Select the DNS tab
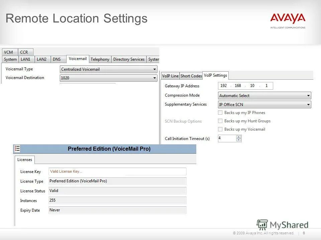Viewport: 321px width, 240px height. tap(57, 59)
